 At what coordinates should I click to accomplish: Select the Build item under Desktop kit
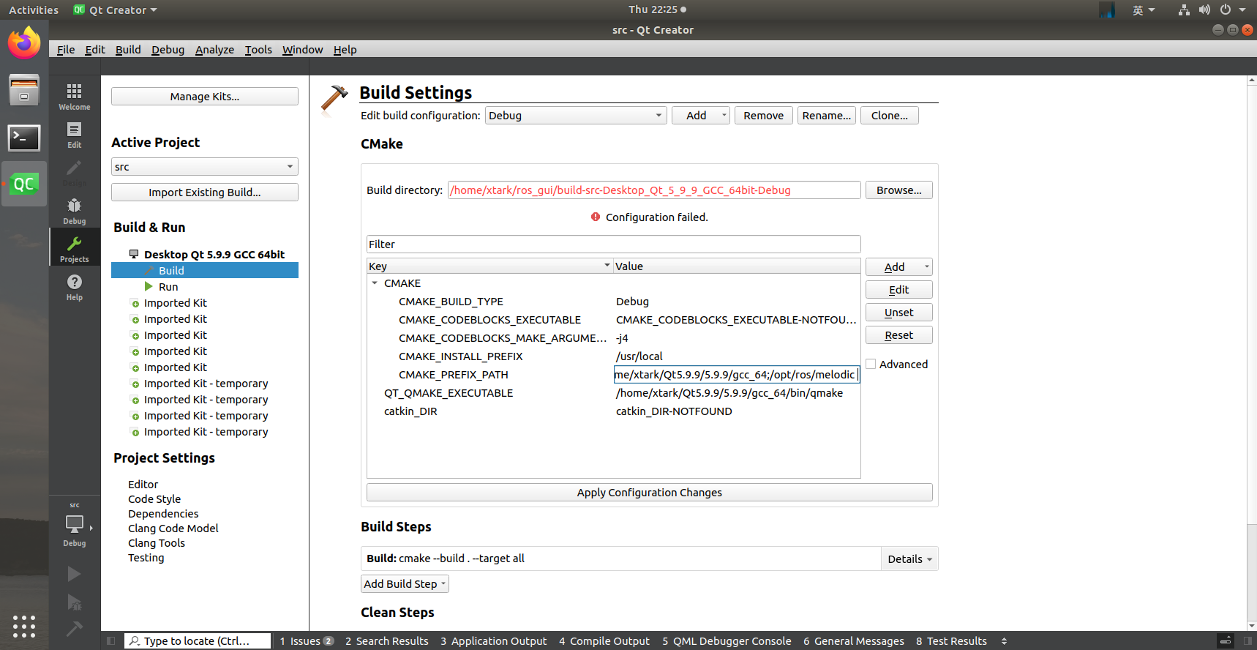click(205, 271)
